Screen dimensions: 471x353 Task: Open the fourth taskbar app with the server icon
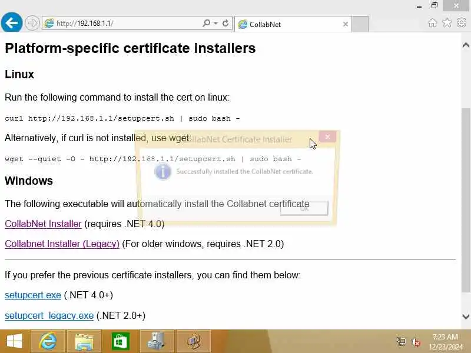[x=157, y=341]
